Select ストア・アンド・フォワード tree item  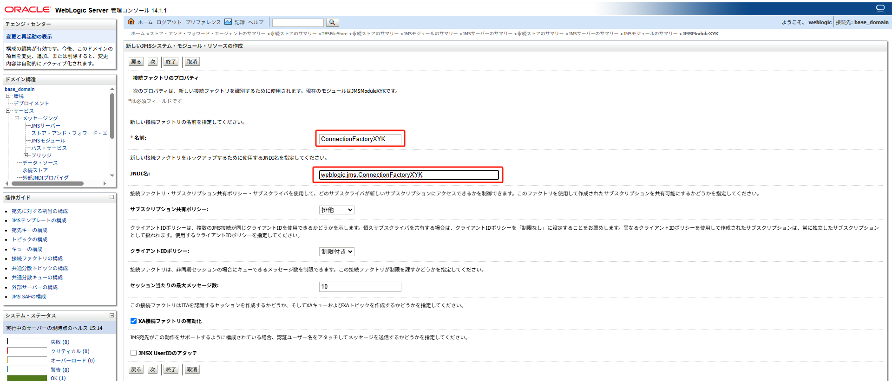click(69, 133)
